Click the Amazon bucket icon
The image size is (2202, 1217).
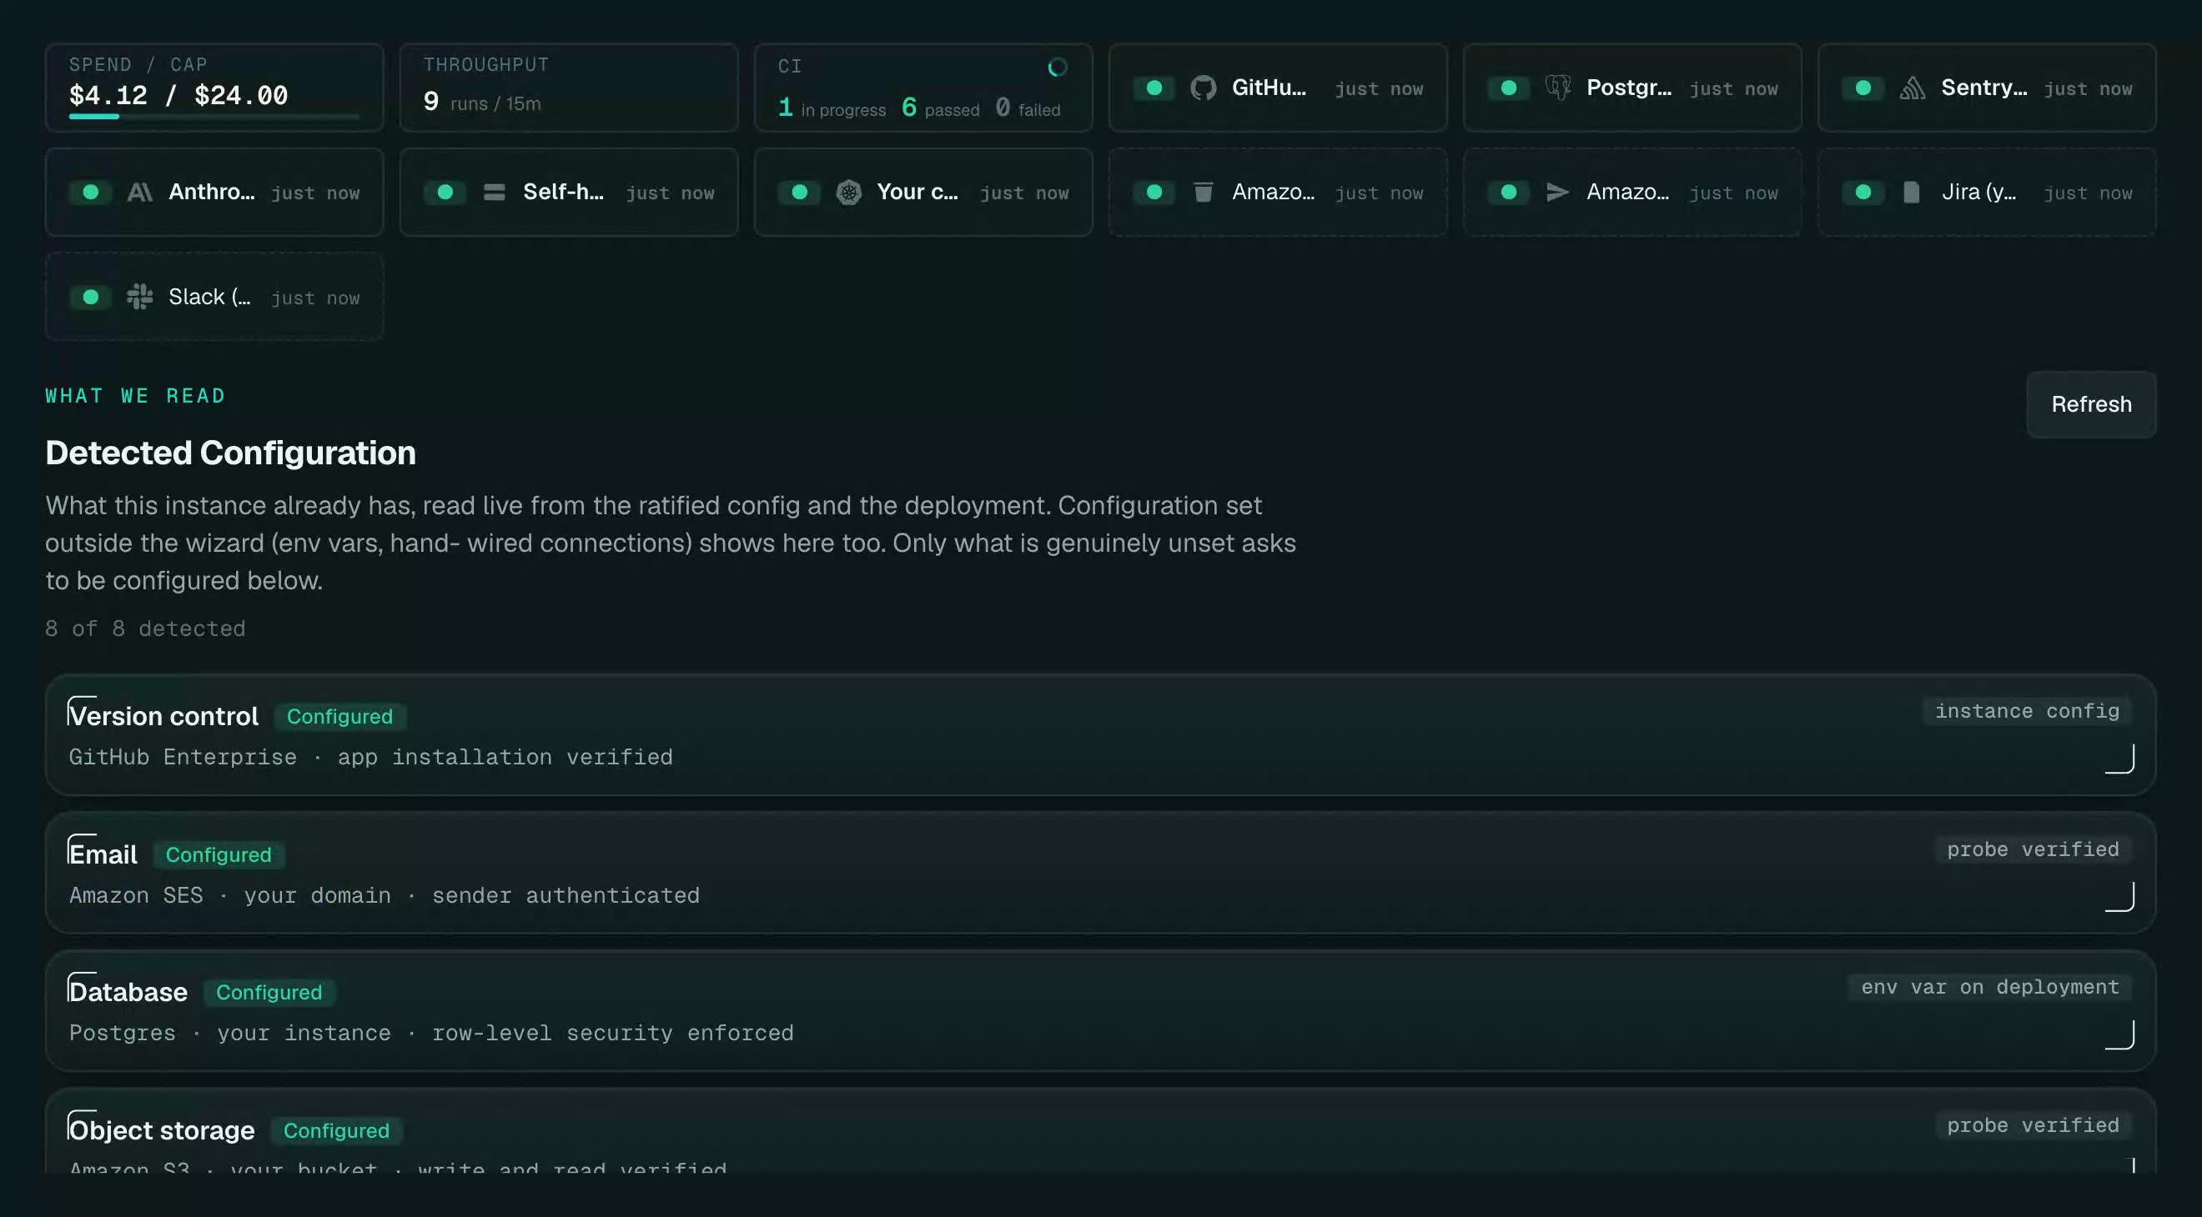point(1203,193)
